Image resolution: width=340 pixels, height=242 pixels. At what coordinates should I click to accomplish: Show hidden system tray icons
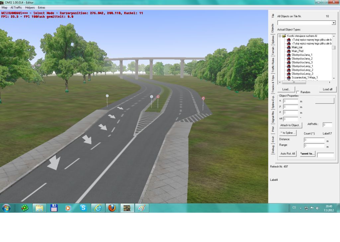coord(300,208)
